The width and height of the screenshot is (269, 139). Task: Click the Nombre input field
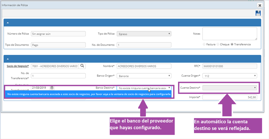point(144,66)
